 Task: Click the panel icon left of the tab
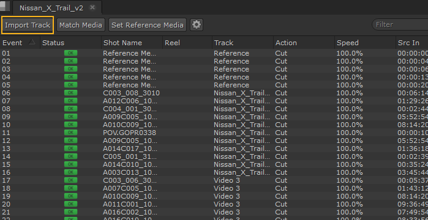4,7
